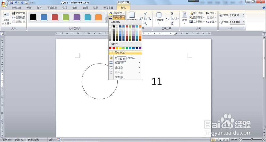Expand the text box styles gallery
266x142 pixels.
pos(106,21)
